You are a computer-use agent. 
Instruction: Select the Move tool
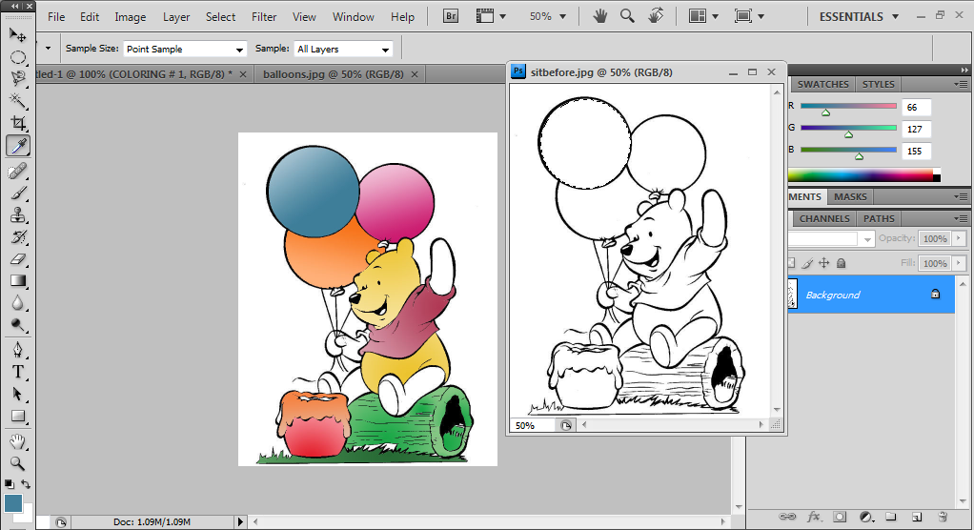(x=17, y=35)
